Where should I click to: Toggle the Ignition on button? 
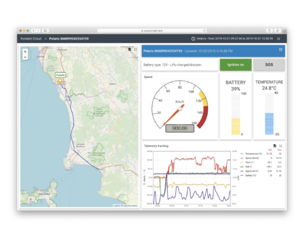tap(236, 64)
